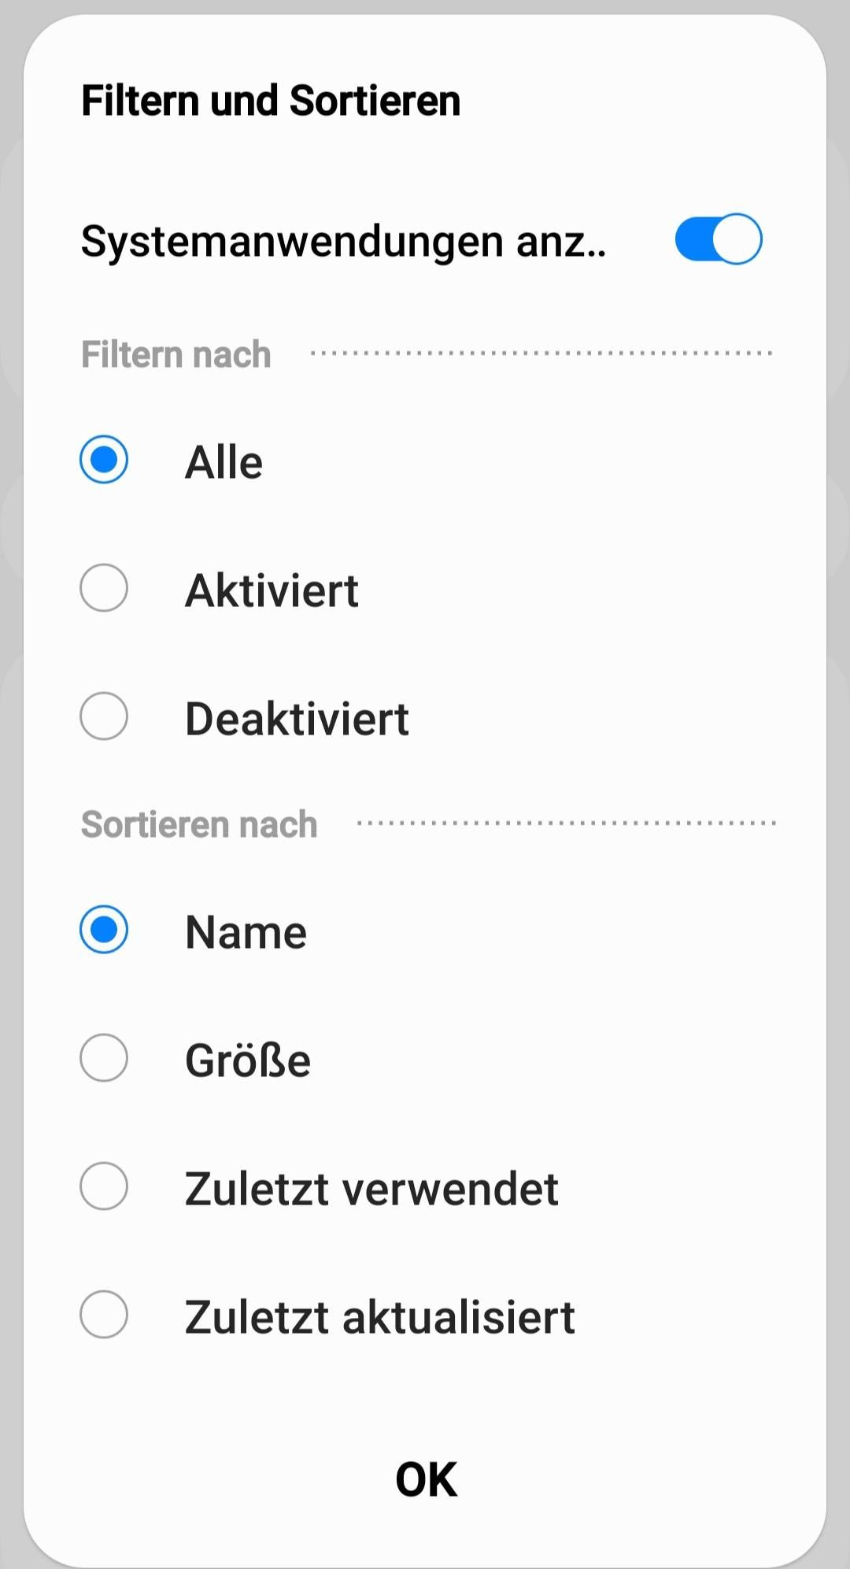Tap the Zuletzt verwendet label text
The width and height of the screenshot is (850, 1569).
(x=371, y=1188)
